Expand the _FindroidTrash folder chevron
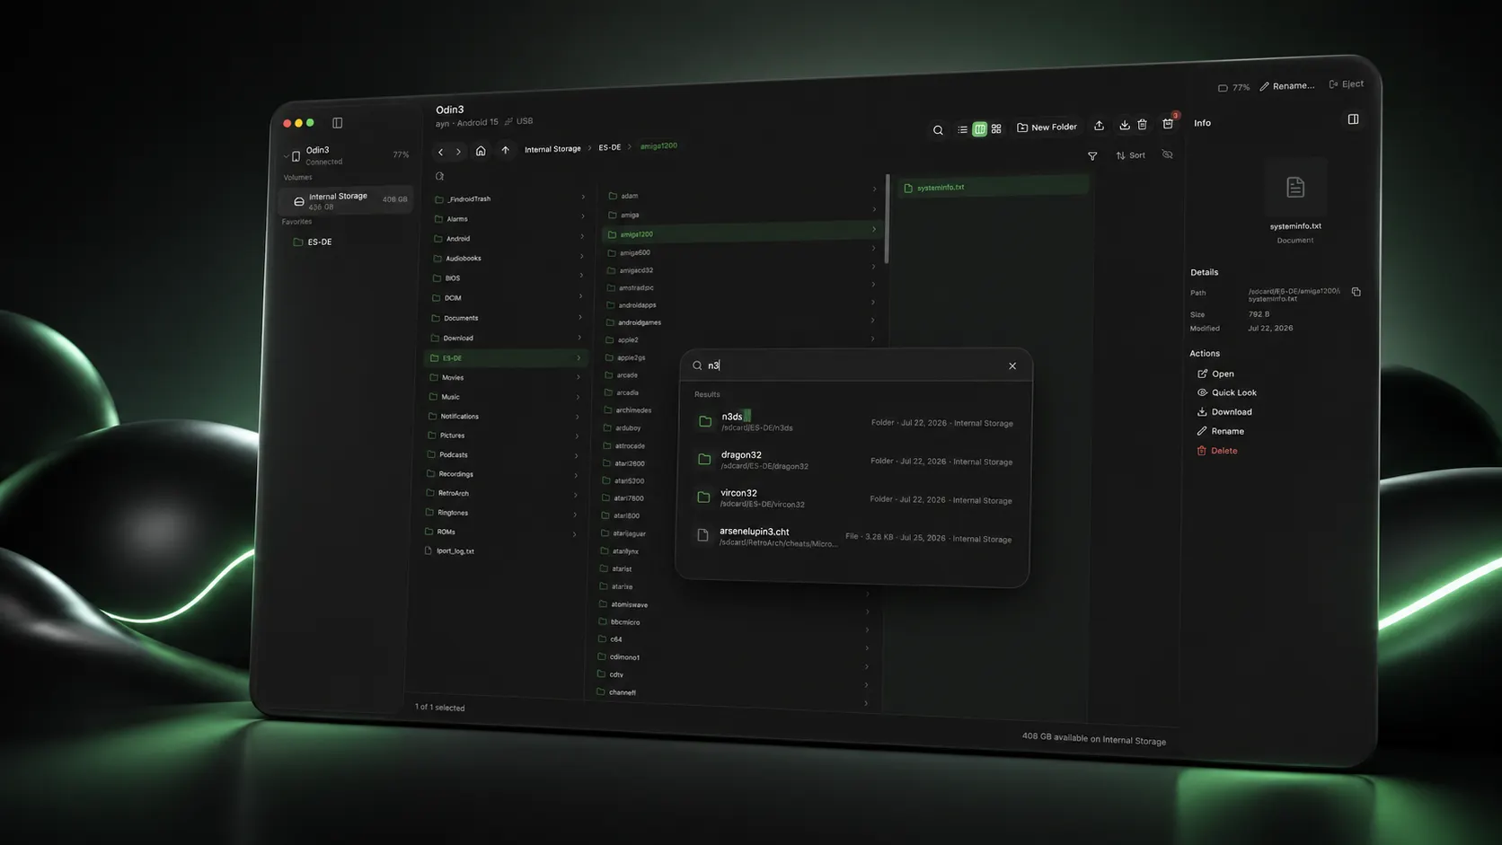Image resolution: width=1502 pixels, height=845 pixels. (583, 197)
